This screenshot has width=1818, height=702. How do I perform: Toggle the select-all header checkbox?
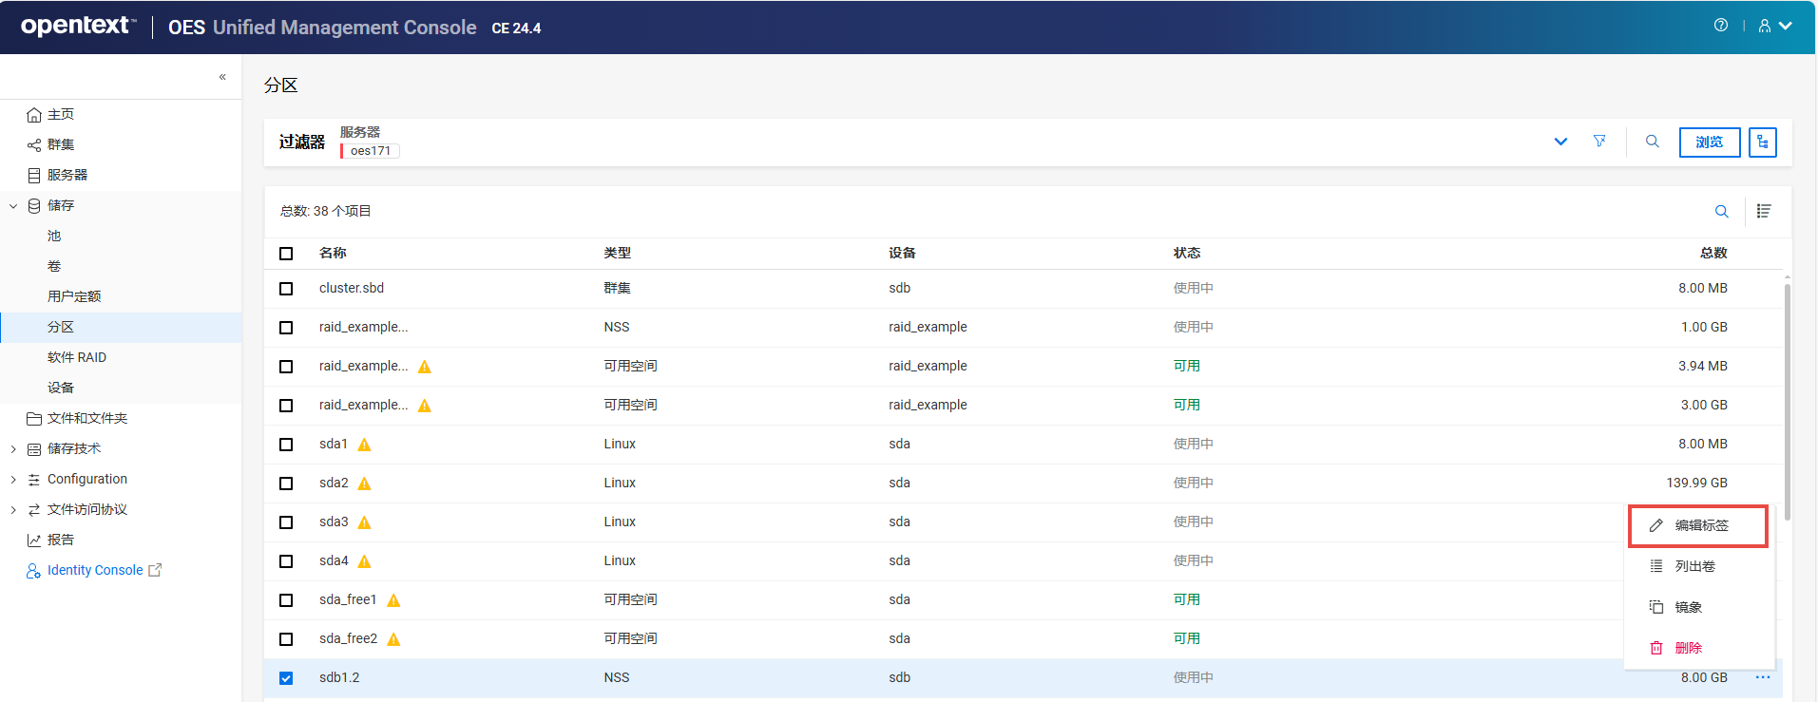coord(286,254)
